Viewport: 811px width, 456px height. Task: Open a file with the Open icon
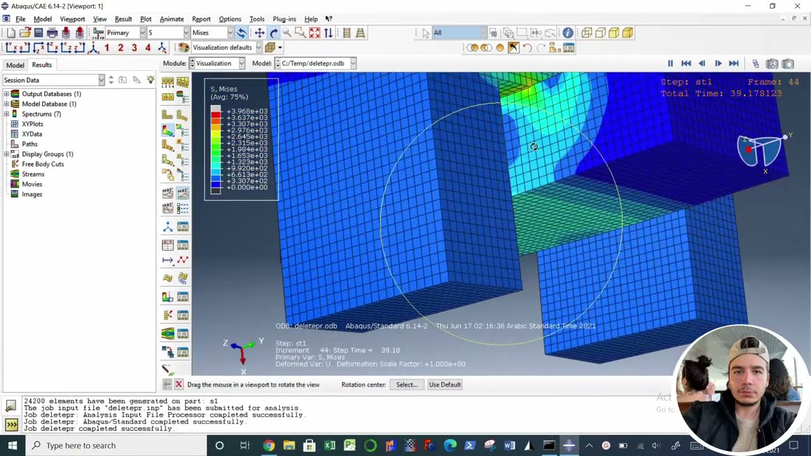(x=25, y=33)
